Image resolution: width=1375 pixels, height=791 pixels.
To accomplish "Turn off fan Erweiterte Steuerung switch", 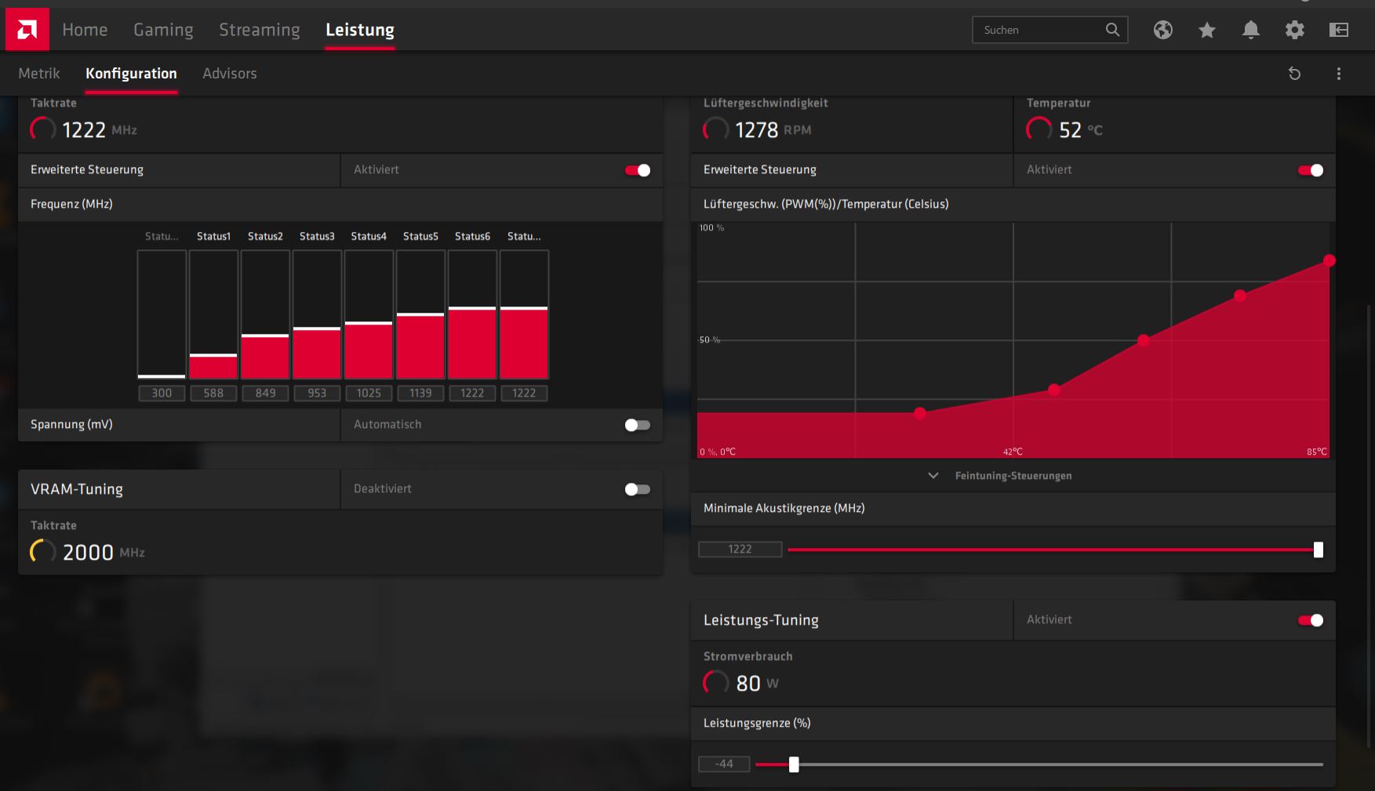I will (x=1309, y=170).
